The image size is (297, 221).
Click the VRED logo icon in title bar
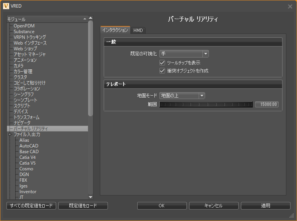pos(6,6)
